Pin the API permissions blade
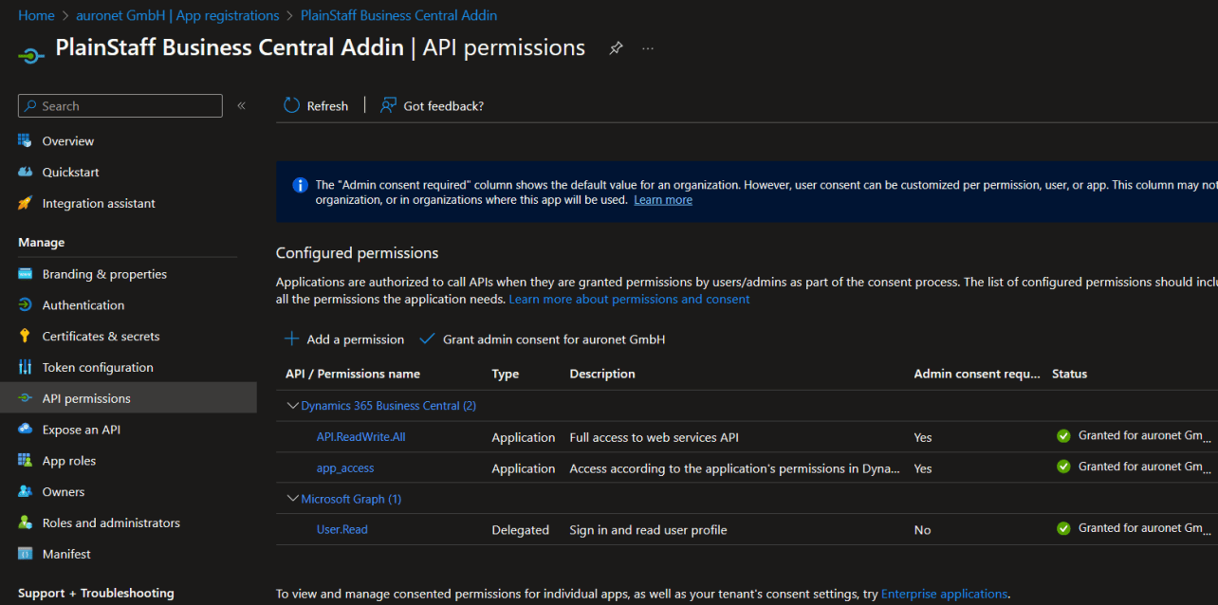 point(617,48)
